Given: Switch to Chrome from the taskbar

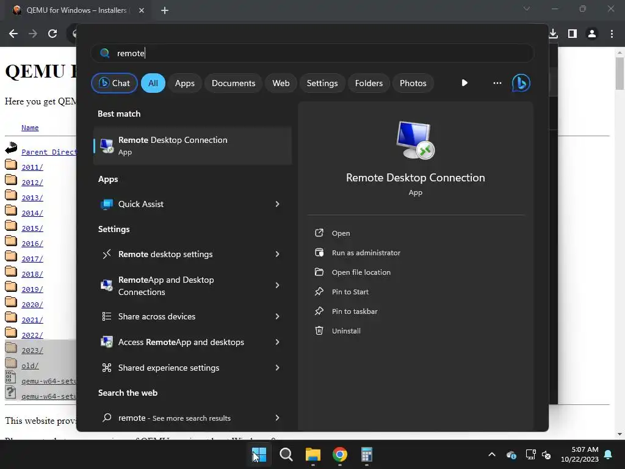Looking at the screenshot, I should click(x=340, y=454).
